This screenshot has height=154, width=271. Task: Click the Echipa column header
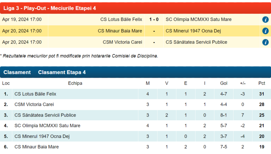(x=75, y=83)
